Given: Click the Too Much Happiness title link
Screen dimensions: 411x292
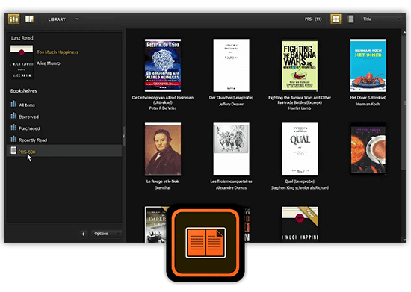Looking at the screenshot, I should pyautogui.click(x=58, y=52).
